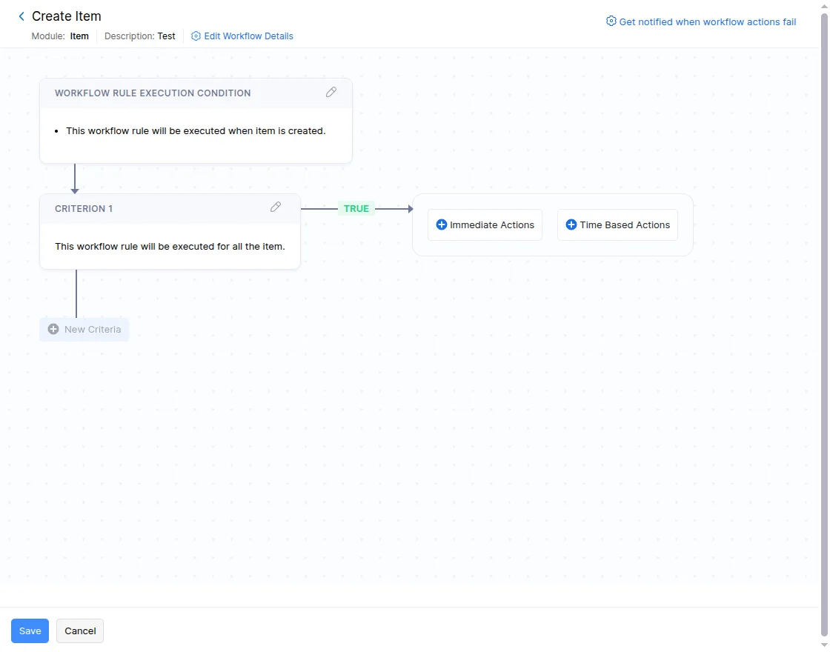
Task: Click the text executed for all the item
Action: click(170, 246)
